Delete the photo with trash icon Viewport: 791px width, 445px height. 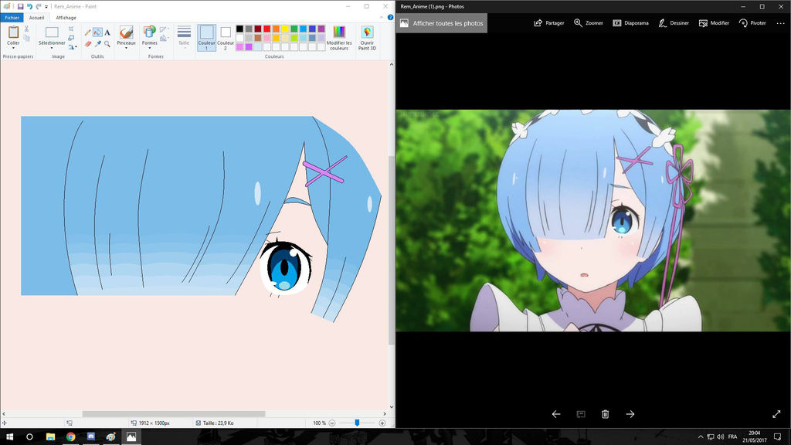[606, 414]
